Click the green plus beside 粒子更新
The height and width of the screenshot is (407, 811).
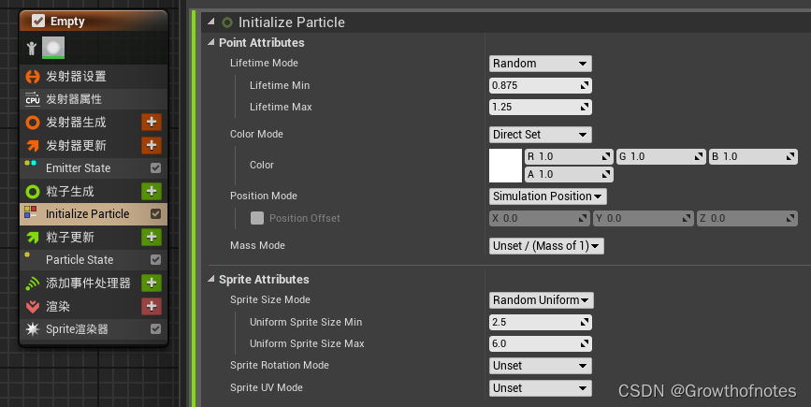(x=152, y=237)
